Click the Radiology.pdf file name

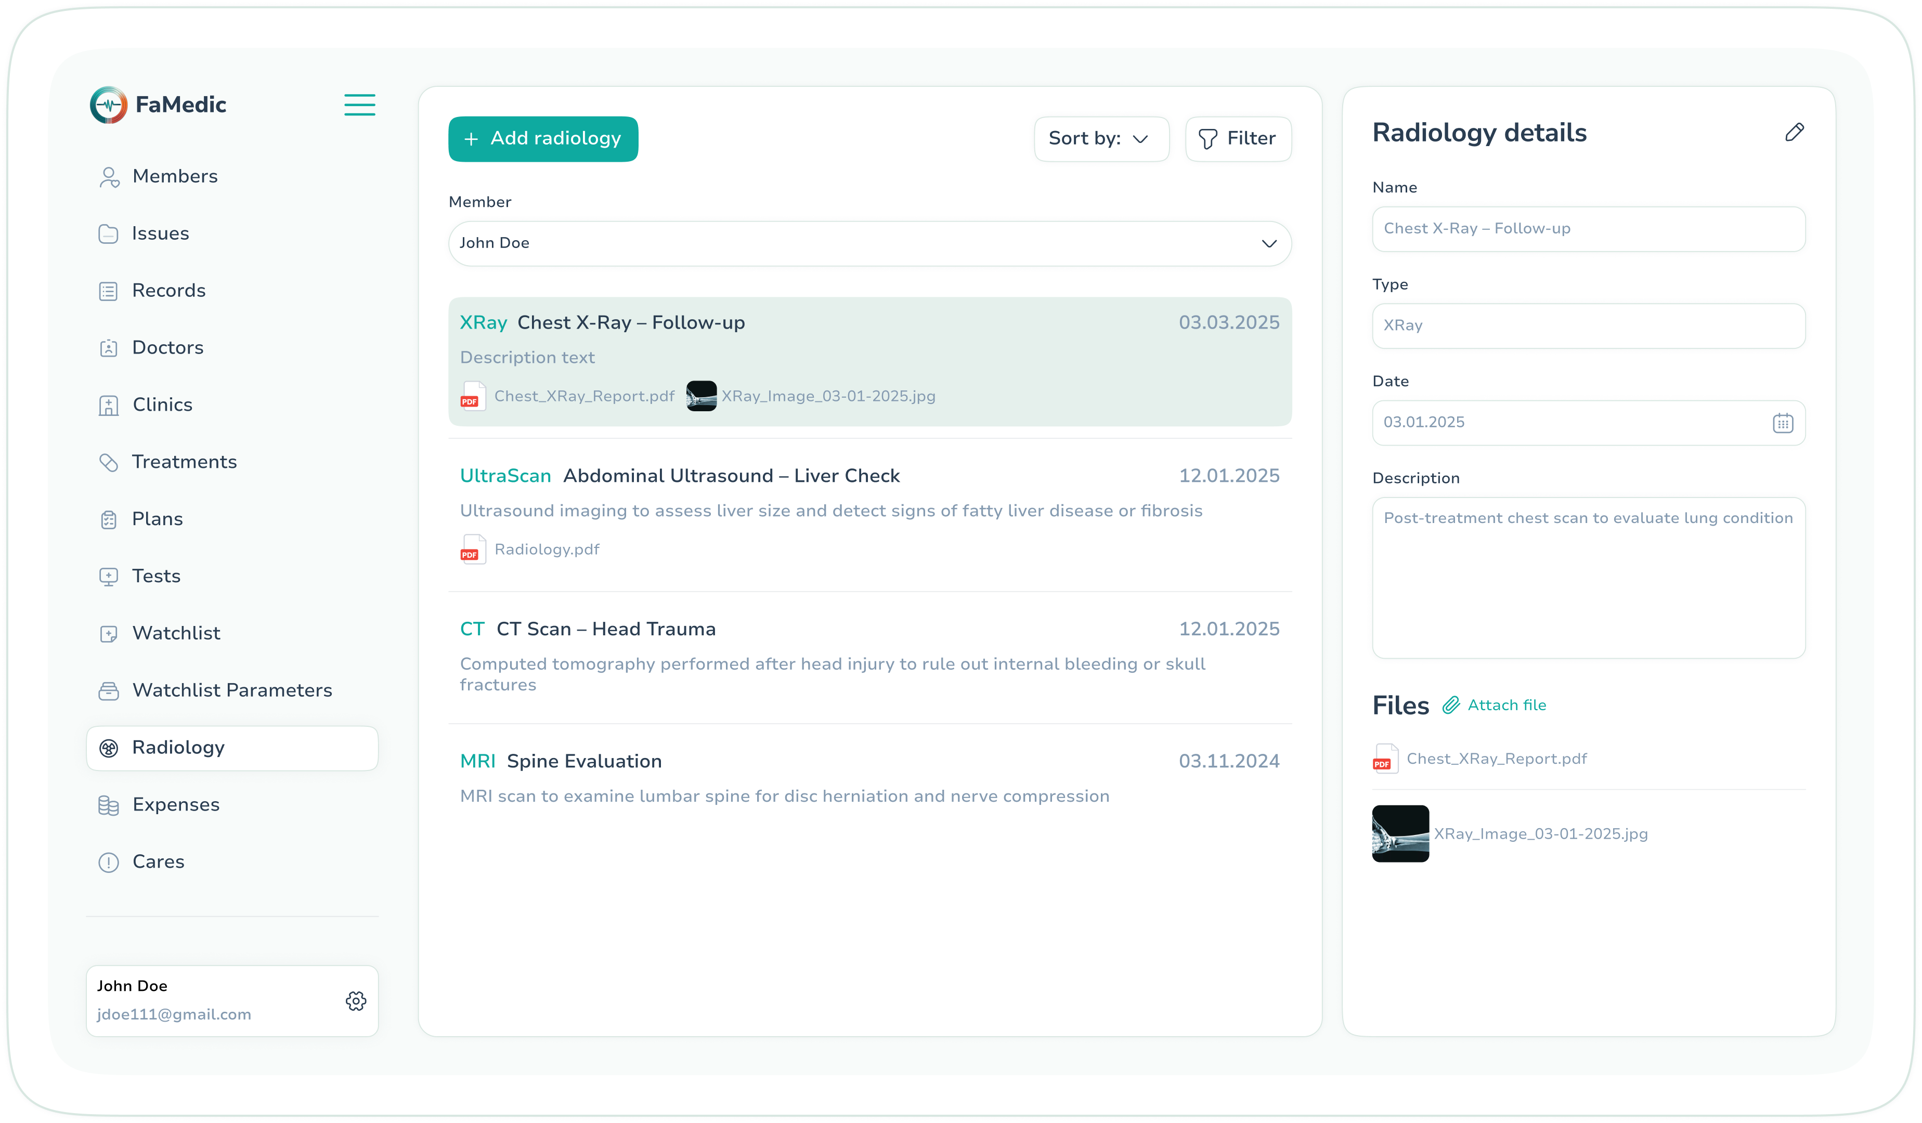pos(547,550)
